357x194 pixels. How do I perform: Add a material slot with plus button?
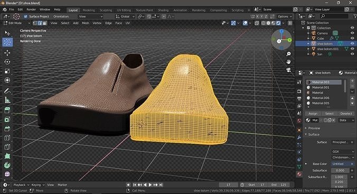pyautogui.click(x=352, y=81)
